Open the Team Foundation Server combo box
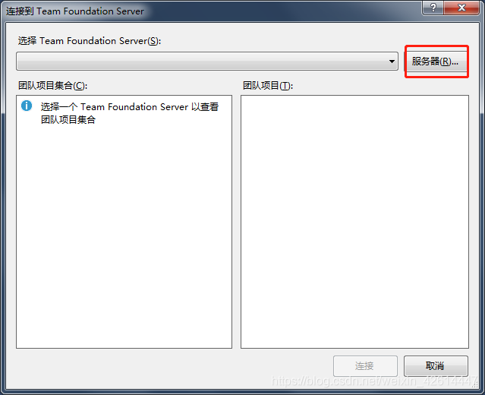Viewport: 485px width, 395px height. tap(207, 62)
